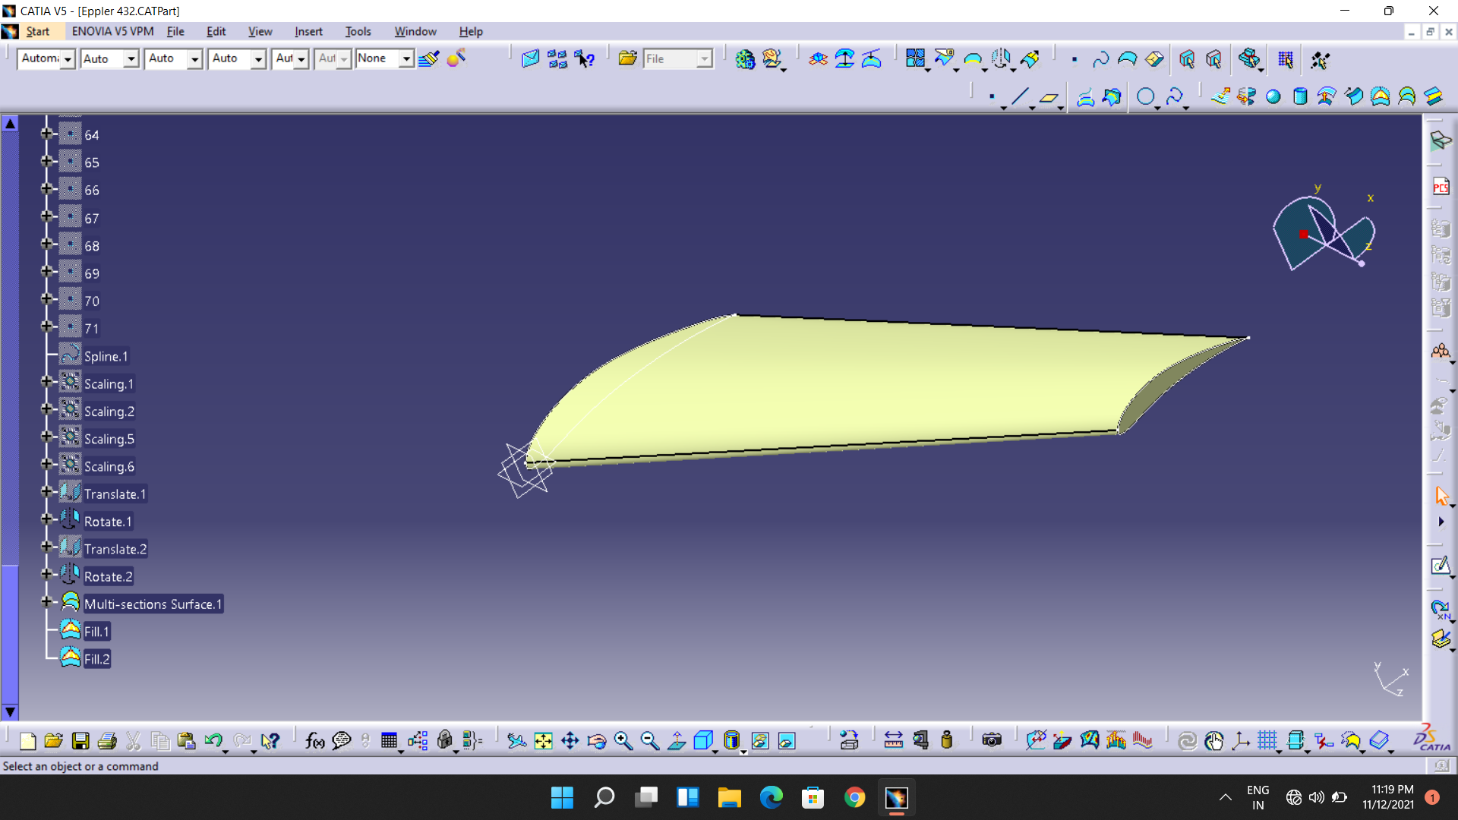Select the Line creation tool

(x=1020, y=96)
